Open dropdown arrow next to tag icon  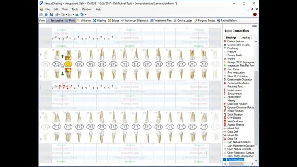coord(86,15)
